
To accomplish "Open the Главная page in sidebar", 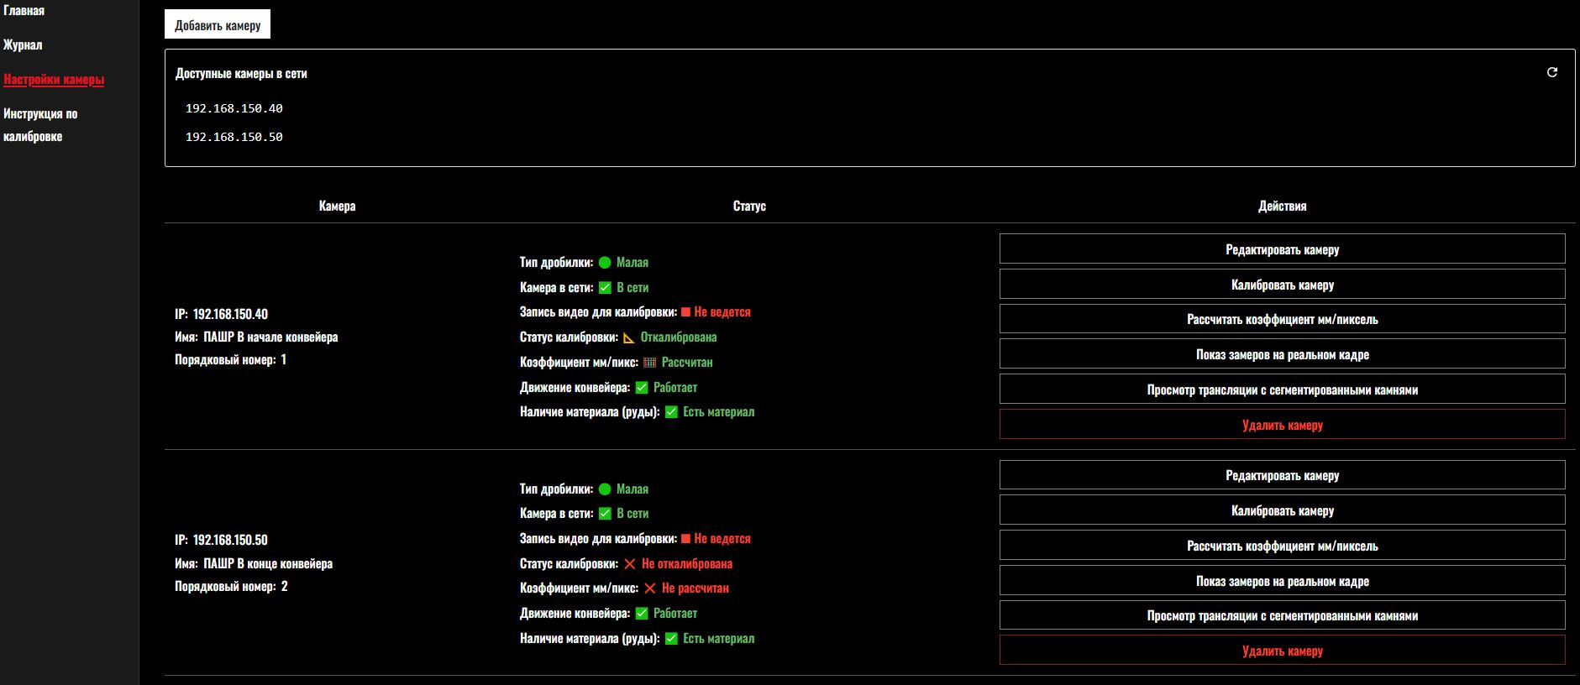I will [x=24, y=11].
